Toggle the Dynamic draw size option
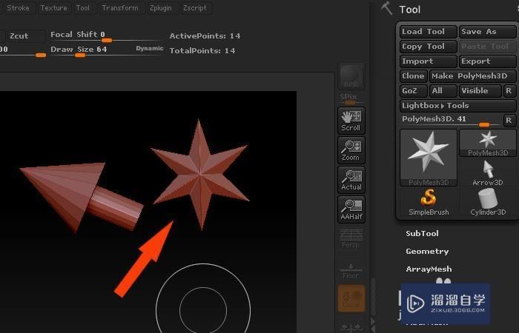This screenshot has width=519, height=333. pyautogui.click(x=150, y=48)
